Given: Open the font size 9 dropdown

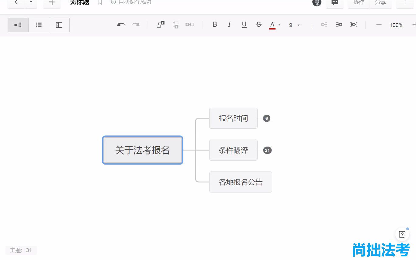Looking at the screenshot, I should tap(294, 25).
